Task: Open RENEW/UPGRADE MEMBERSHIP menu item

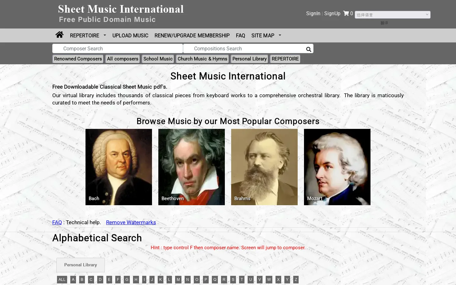Action: (x=192, y=35)
